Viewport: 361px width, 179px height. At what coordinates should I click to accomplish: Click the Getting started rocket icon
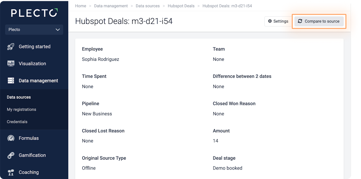[11, 47]
